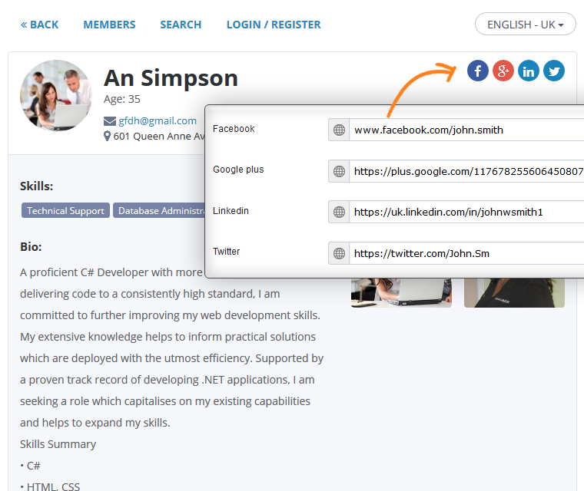
Task: Click the Bio: heading
Action: pos(31,246)
